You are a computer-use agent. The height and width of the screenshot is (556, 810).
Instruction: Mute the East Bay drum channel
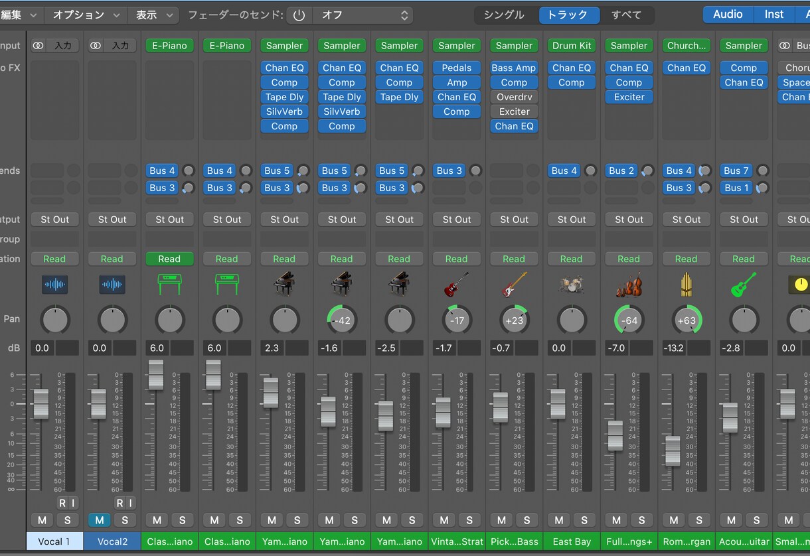click(559, 520)
